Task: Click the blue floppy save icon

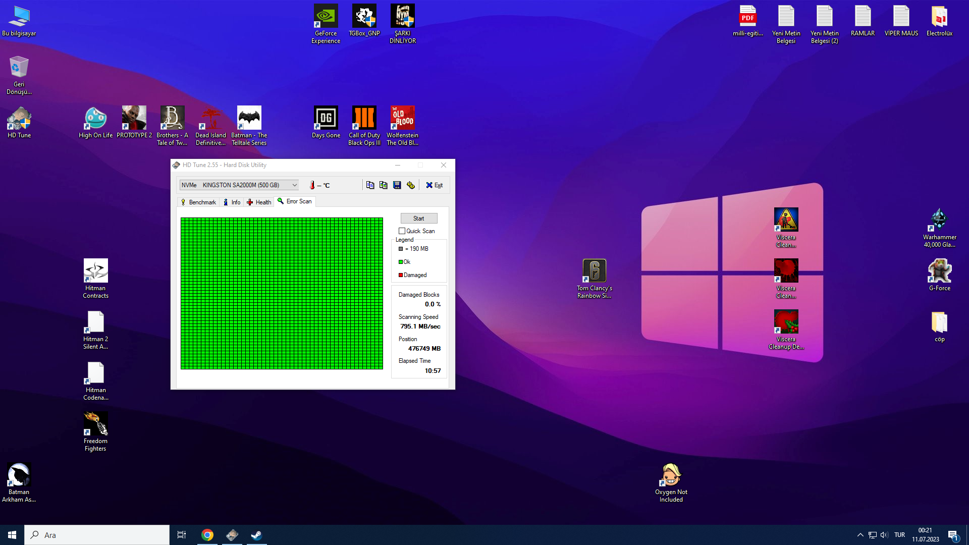Action: click(x=397, y=185)
